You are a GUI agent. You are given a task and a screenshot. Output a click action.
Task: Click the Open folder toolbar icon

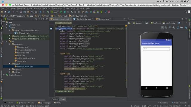[x=2, y=12]
